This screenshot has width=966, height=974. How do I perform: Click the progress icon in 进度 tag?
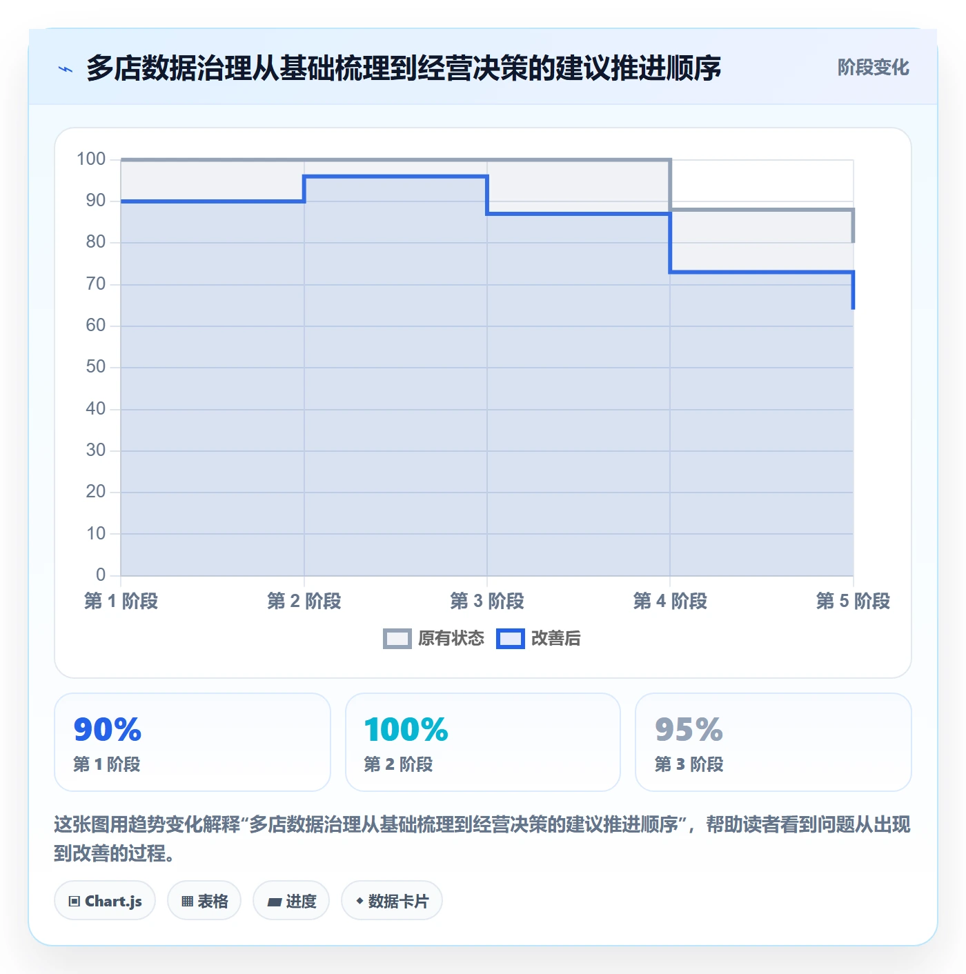(275, 902)
